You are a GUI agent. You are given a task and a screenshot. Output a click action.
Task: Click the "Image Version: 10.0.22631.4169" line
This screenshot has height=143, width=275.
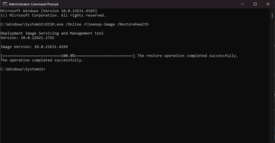coord(34,47)
